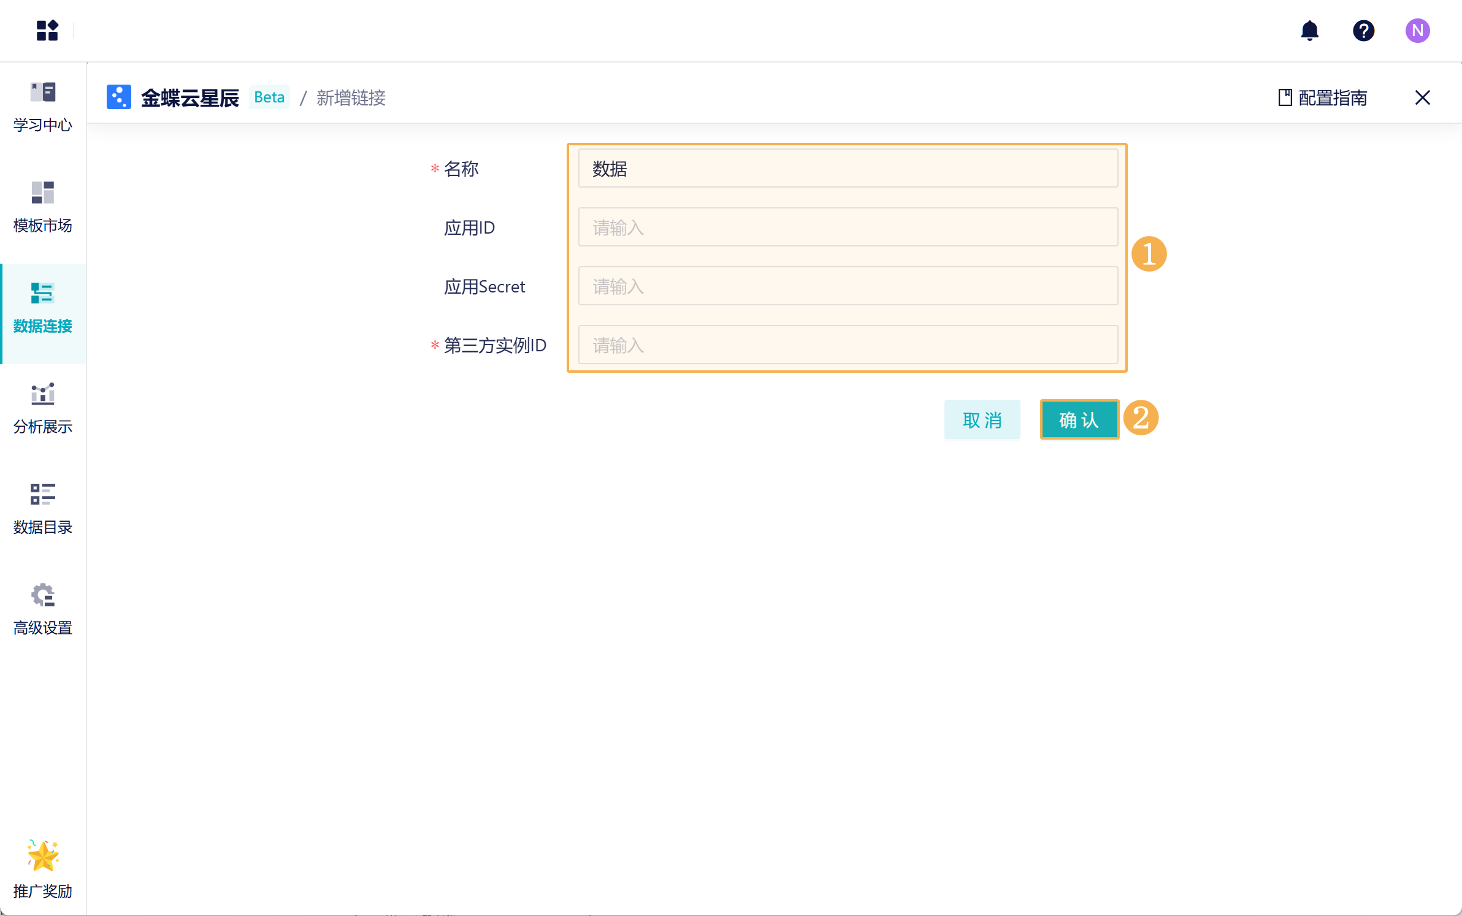Image resolution: width=1462 pixels, height=916 pixels.
Task: Click the 金蝶云星辰 logo icon
Action: point(119,97)
